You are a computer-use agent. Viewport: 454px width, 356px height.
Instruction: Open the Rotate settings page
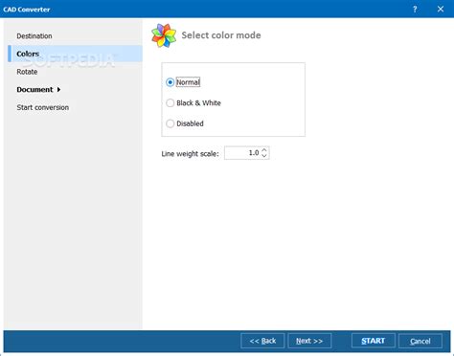27,72
